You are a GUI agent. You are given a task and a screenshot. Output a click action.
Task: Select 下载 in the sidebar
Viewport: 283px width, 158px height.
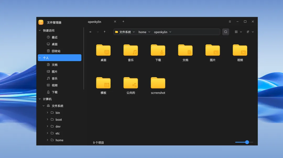pos(55,92)
